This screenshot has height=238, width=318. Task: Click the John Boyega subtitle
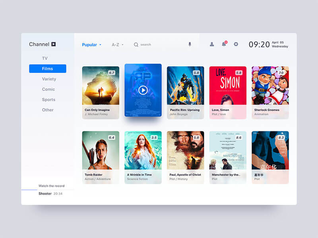pyautogui.click(x=178, y=114)
